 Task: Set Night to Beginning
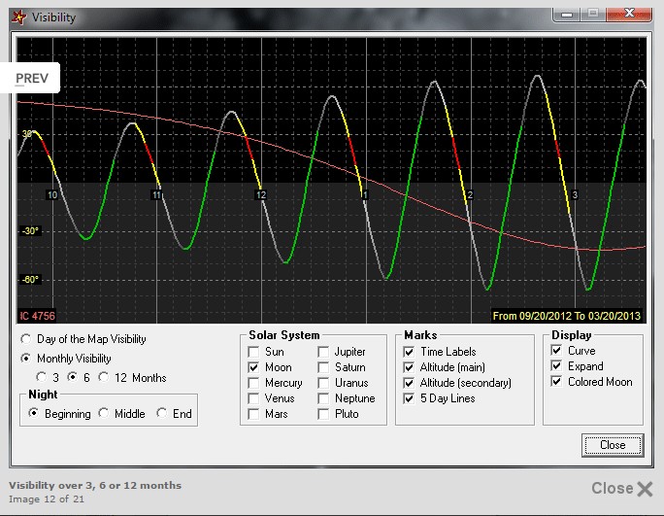pyautogui.click(x=34, y=413)
